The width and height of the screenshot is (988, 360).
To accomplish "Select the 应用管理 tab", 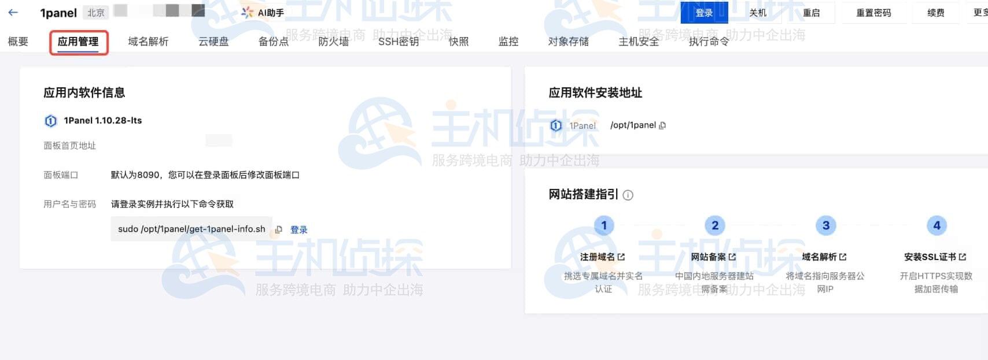I will 78,42.
